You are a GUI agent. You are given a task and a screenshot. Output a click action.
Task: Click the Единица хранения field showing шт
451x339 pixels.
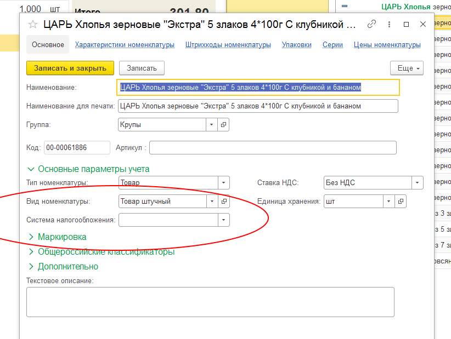coord(353,201)
